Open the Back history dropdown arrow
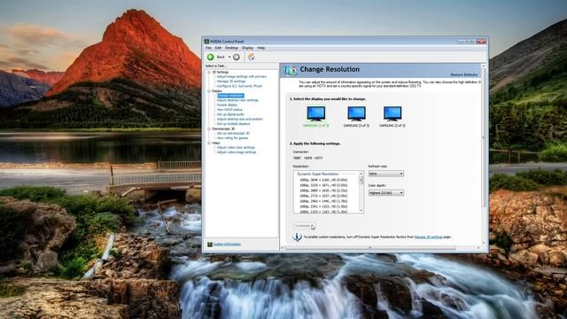Image resolution: width=567 pixels, height=319 pixels. click(x=229, y=57)
